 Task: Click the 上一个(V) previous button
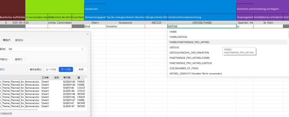click(51, 69)
